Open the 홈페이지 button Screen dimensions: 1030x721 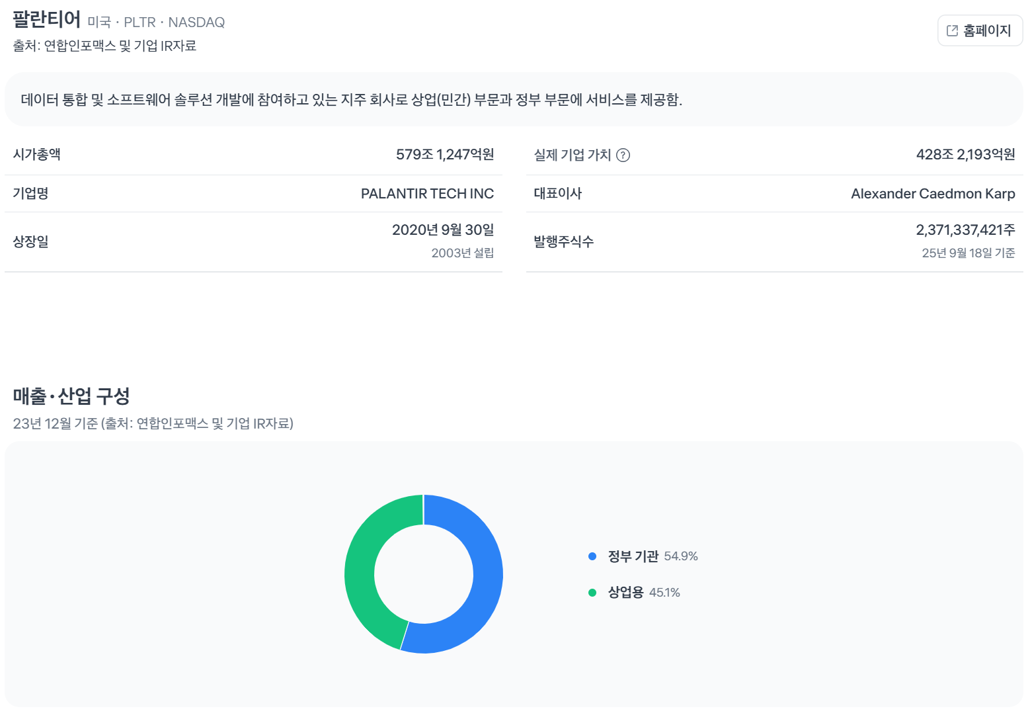pos(980,30)
